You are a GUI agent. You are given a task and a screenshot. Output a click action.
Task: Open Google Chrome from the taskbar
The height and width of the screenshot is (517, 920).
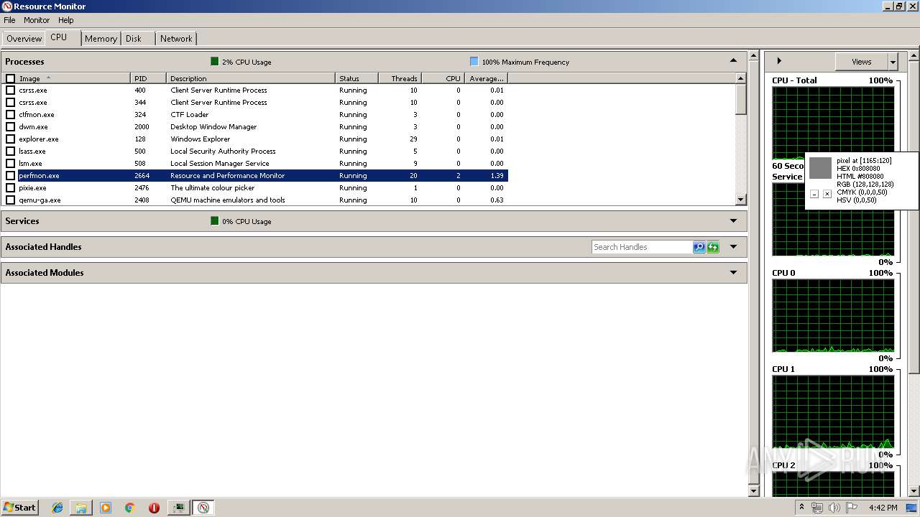click(130, 508)
